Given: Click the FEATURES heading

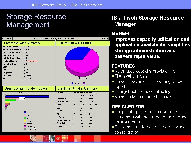Looking at the screenshot, I should click(123, 66).
